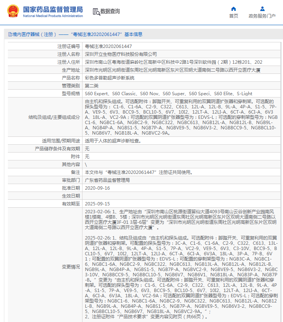Select the 2023-02-06 change record paragraph

[181, 220]
